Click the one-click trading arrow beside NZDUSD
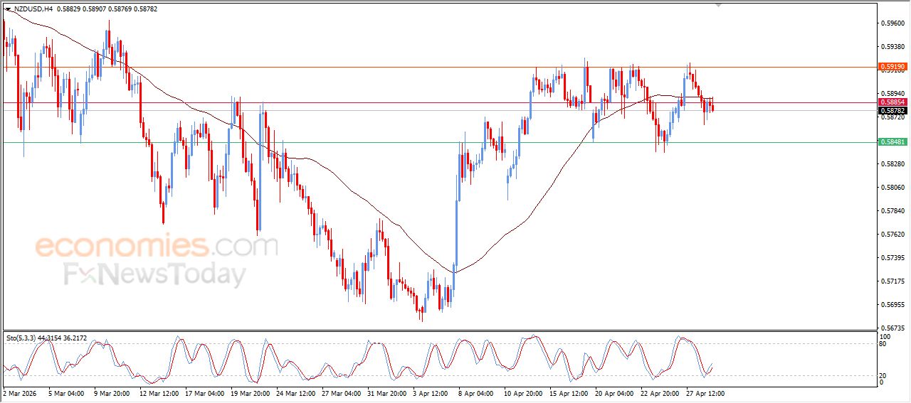The width and height of the screenshot is (911, 403). coord(8,9)
